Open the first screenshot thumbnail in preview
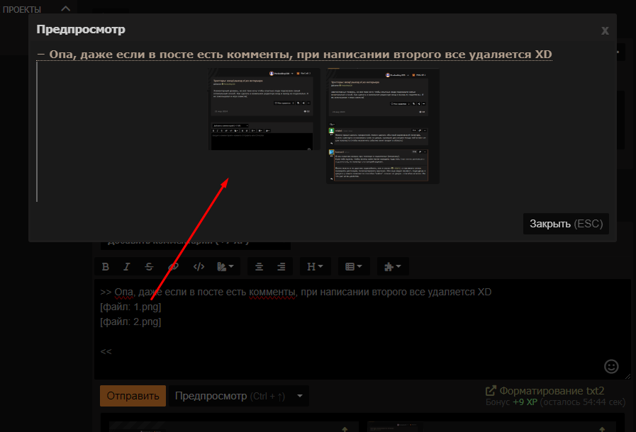 pos(264,109)
